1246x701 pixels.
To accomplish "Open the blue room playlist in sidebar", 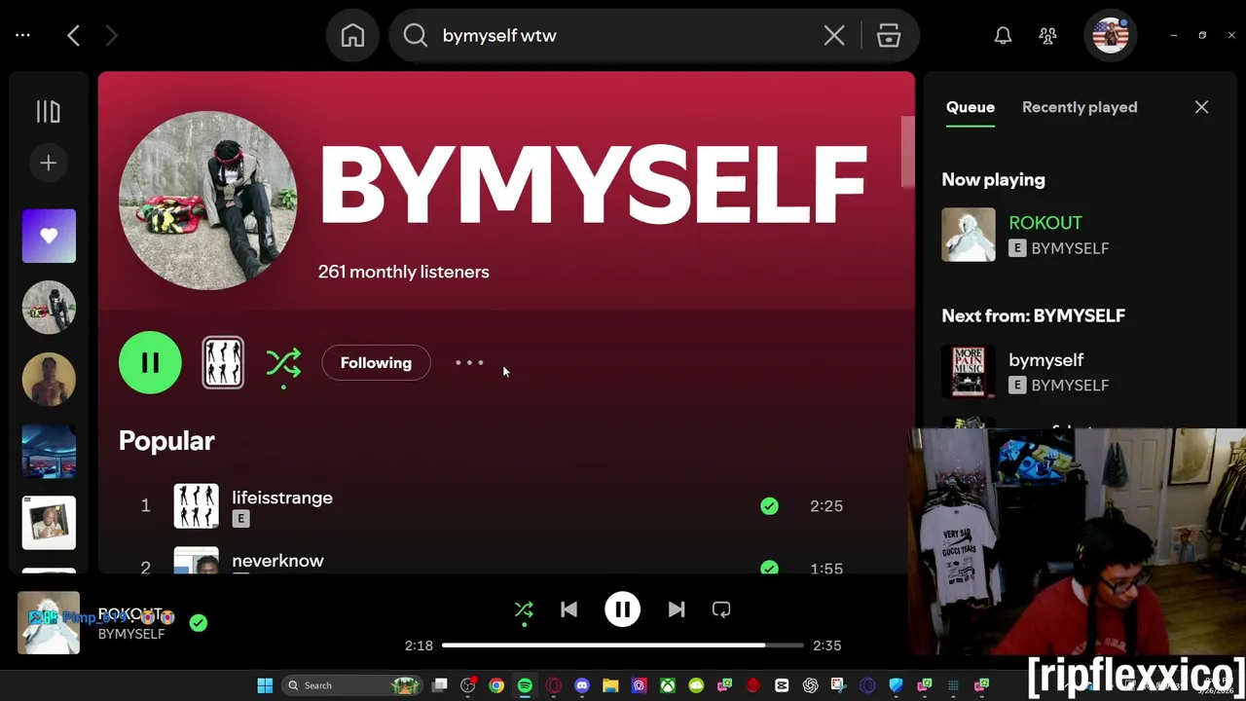I will (x=49, y=451).
